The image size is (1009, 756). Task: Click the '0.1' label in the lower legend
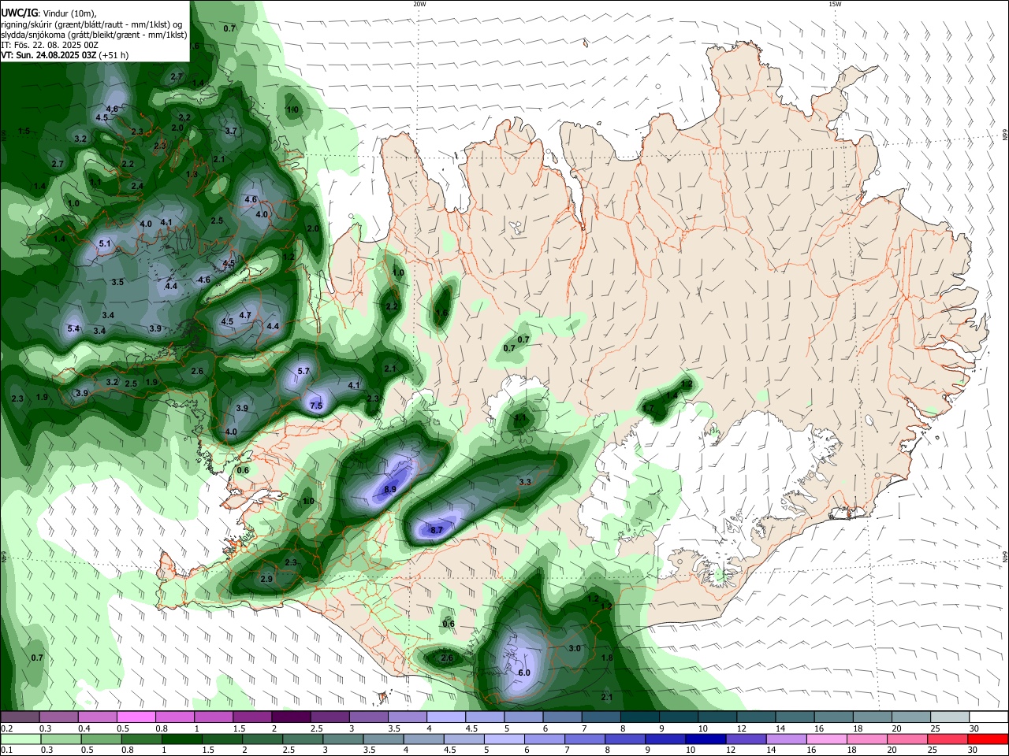click(6, 750)
